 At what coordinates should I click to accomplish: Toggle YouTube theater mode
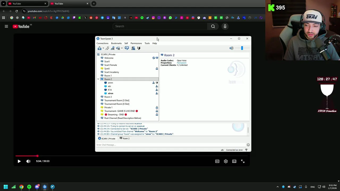pyautogui.click(x=234, y=161)
